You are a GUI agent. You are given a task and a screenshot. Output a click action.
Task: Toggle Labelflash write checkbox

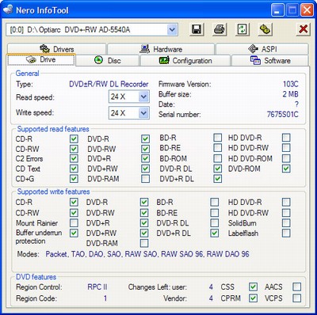pos(286,233)
